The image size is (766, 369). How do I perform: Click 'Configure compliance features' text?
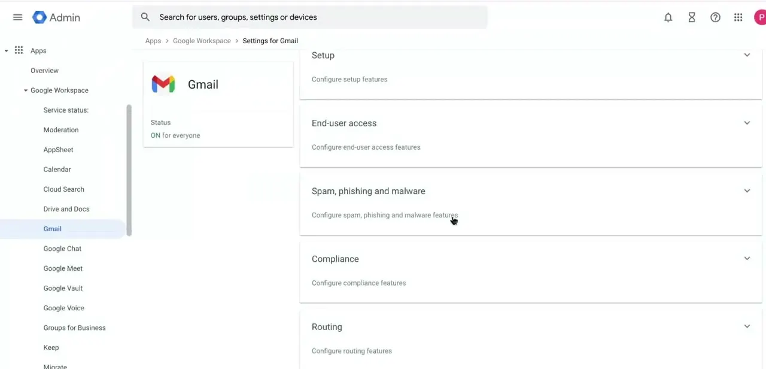click(x=358, y=283)
